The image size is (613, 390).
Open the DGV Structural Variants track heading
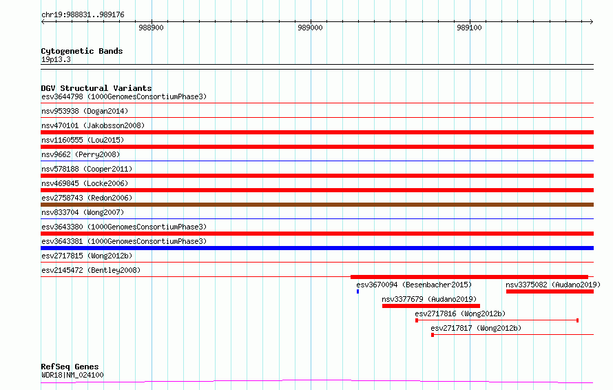pos(96,88)
